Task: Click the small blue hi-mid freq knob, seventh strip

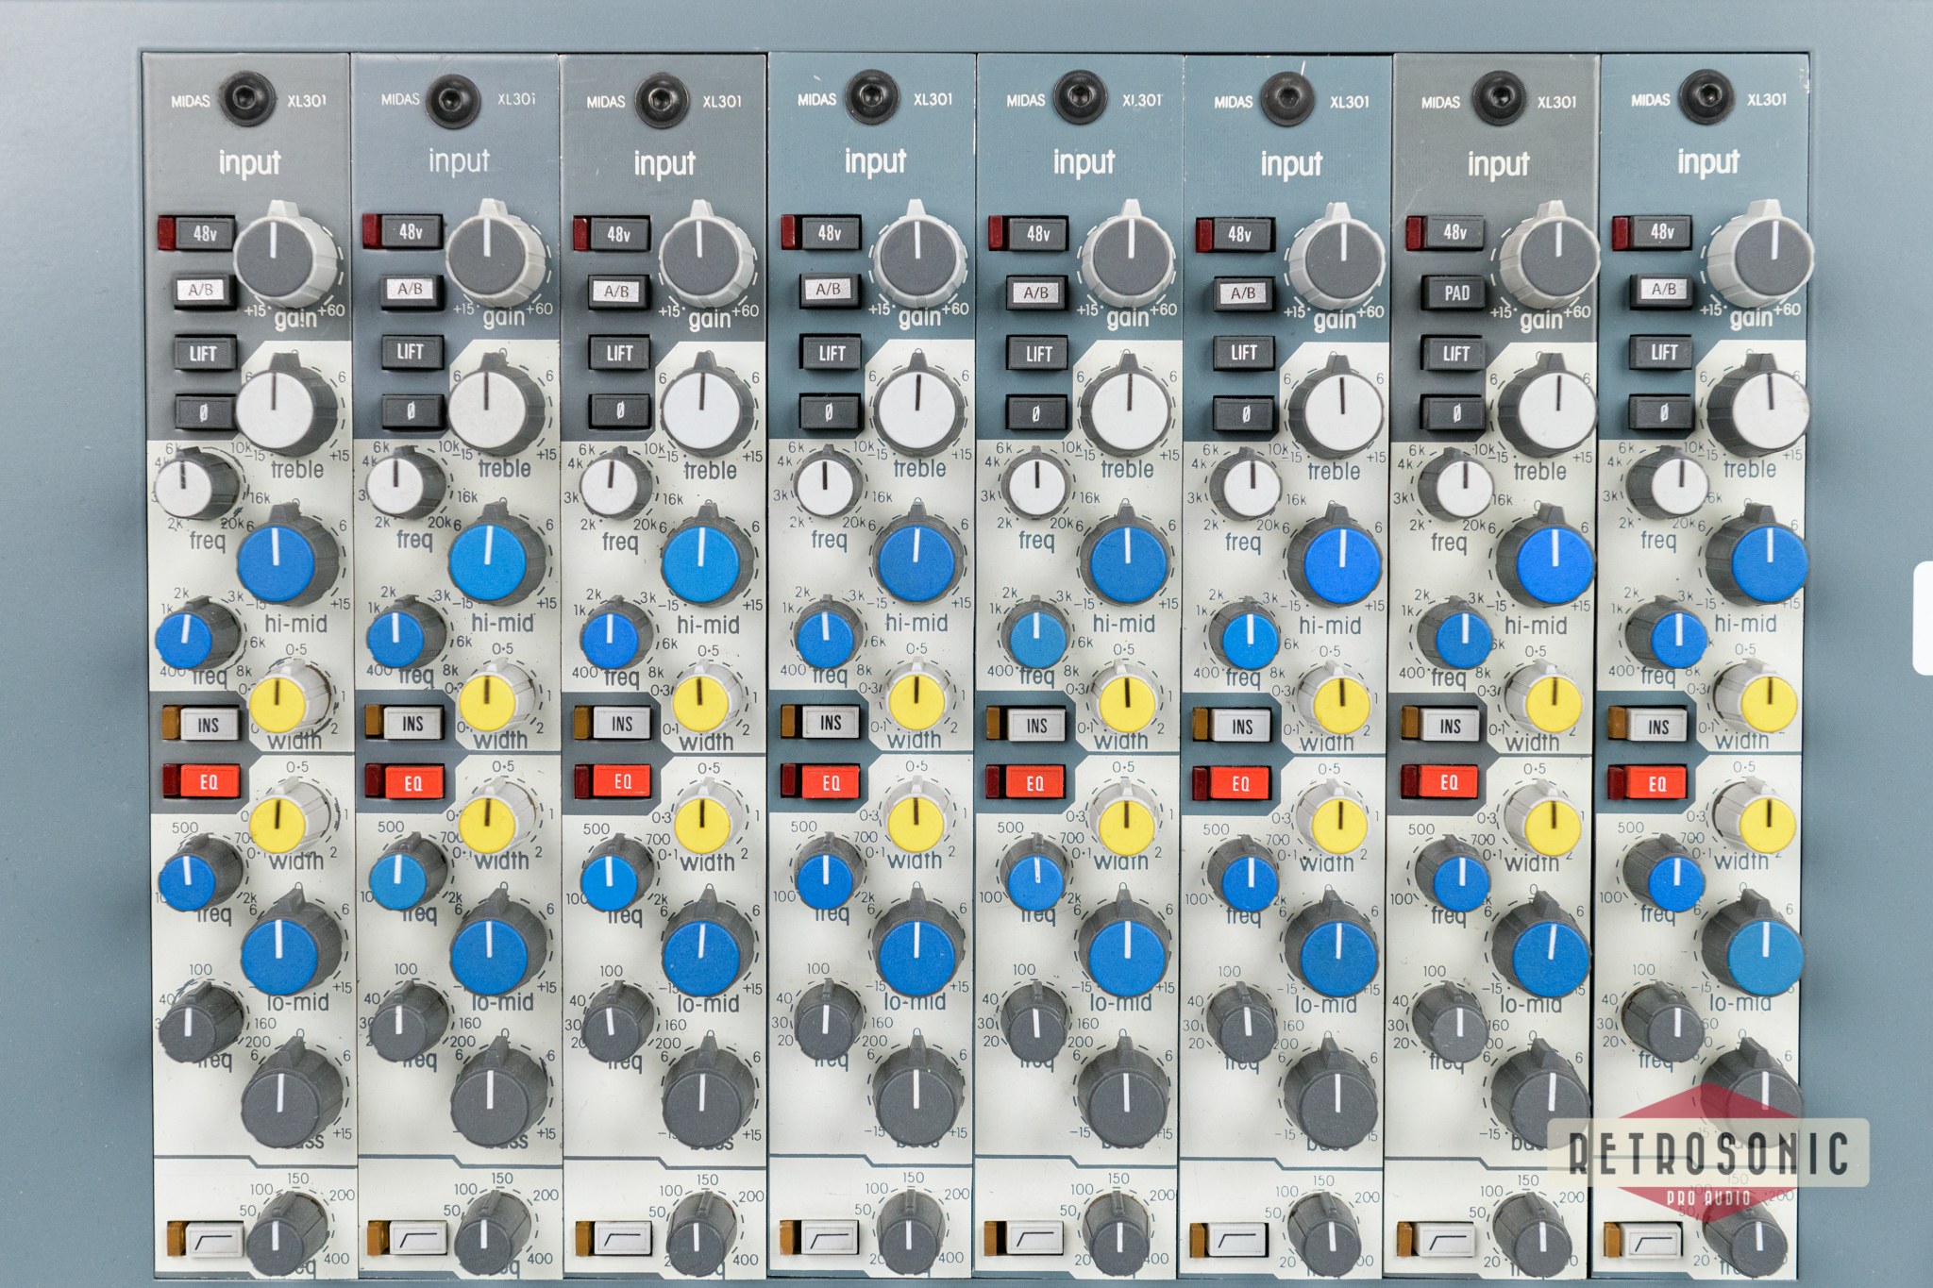Action: tap(1458, 636)
